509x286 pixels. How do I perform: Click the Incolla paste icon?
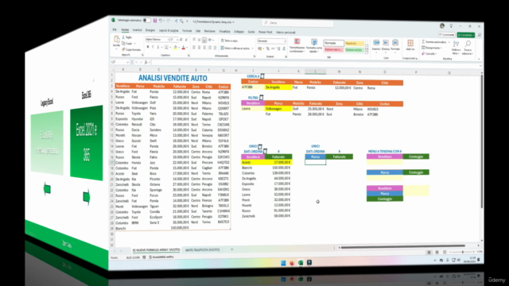point(117,40)
